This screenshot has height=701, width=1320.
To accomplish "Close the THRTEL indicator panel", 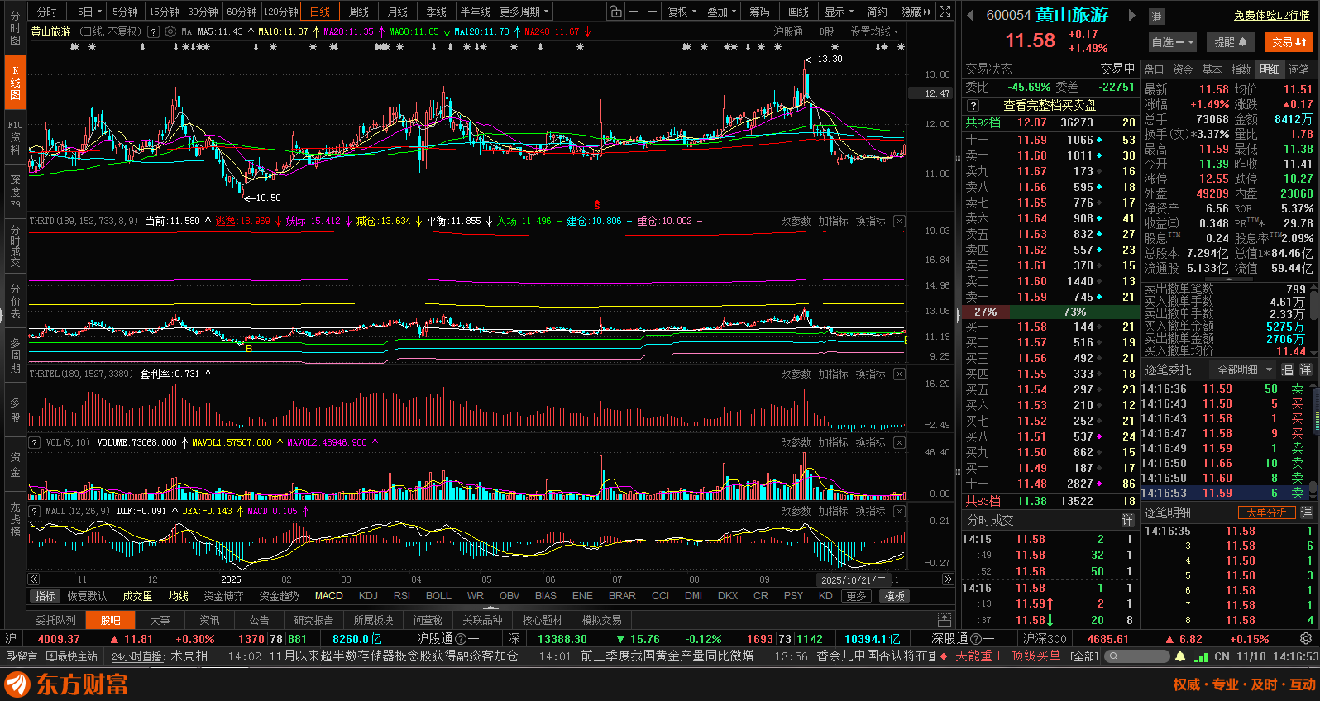I will tap(899, 374).
